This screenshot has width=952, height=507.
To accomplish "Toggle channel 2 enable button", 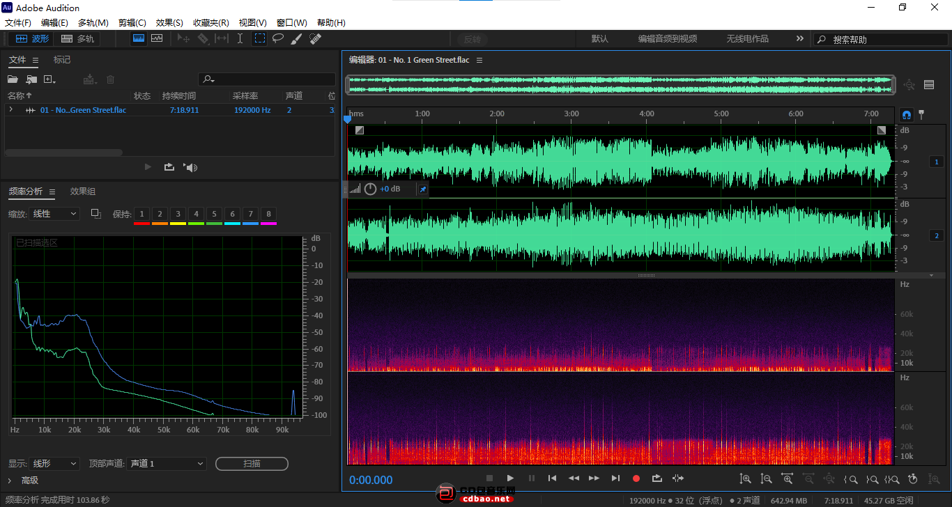I will pyautogui.click(x=937, y=235).
